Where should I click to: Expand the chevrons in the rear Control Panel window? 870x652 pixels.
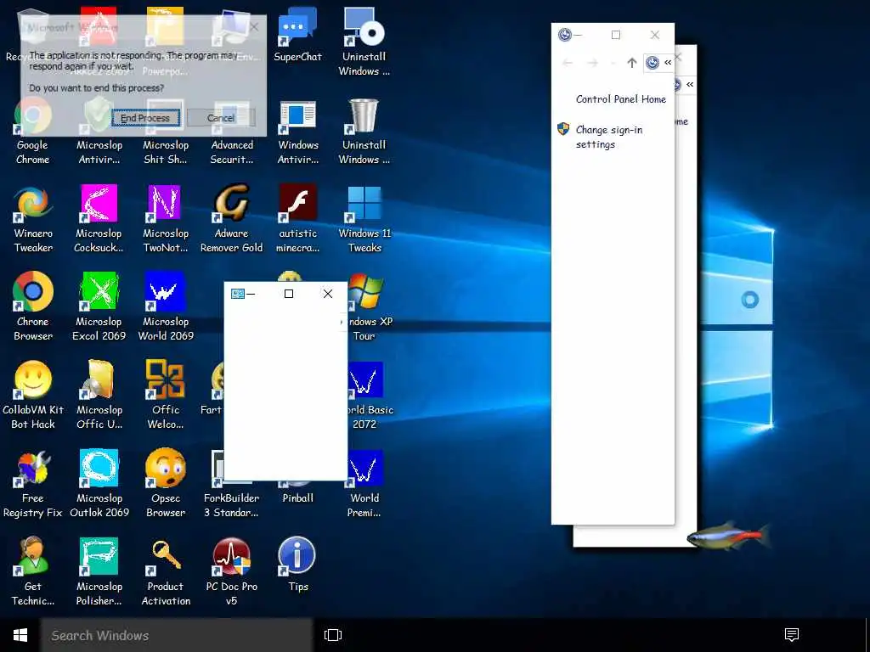pos(690,84)
